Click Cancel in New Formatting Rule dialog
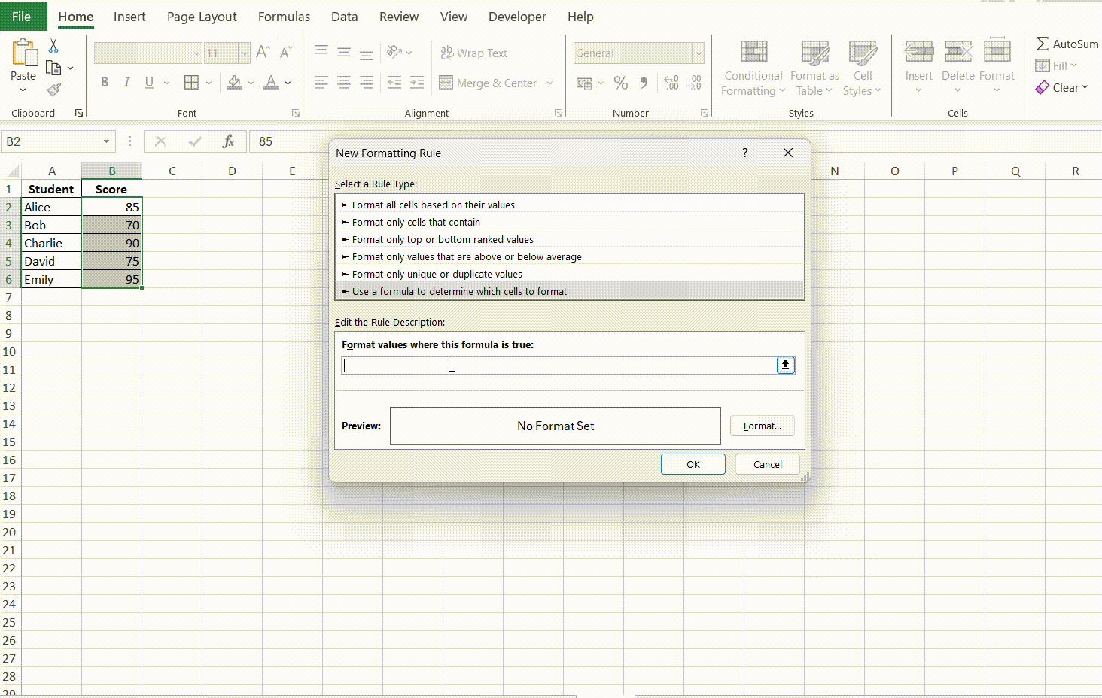 coord(767,464)
